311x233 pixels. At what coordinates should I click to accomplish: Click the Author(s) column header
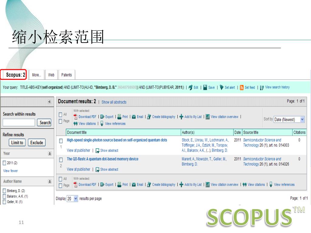pyautogui.click(x=207, y=132)
